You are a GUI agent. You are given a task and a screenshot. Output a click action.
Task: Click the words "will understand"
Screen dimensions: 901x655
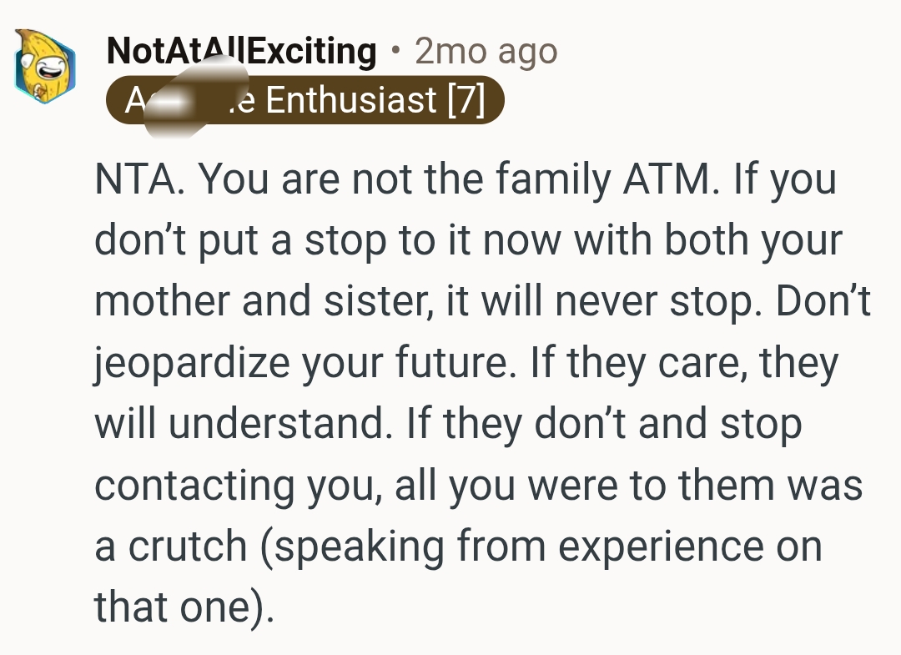click(x=242, y=424)
